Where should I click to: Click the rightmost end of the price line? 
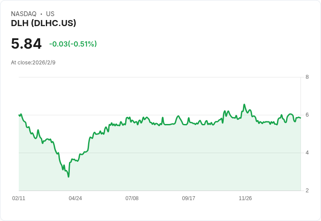point(301,118)
